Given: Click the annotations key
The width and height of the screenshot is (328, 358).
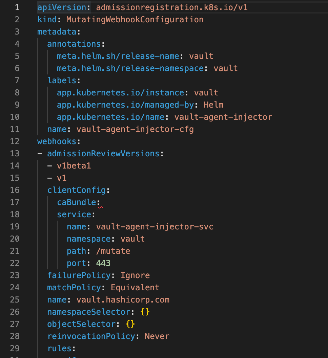Looking at the screenshot, I should pos(74,44).
